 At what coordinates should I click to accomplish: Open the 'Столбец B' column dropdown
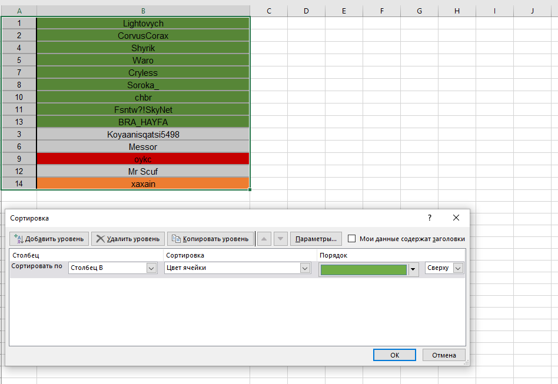151,268
